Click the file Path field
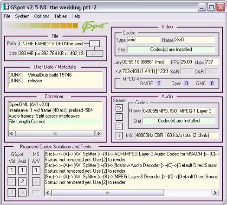This screenshot has height=205, width=227. click(x=51, y=43)
